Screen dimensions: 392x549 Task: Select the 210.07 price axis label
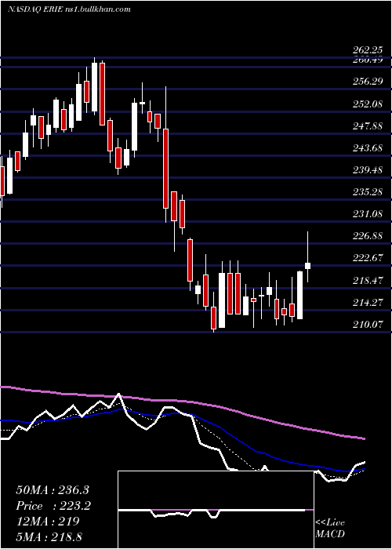click(368, 325)
